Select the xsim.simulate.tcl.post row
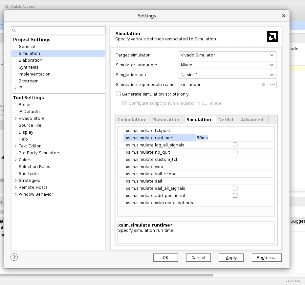Screen dimensions: 305x285 (196, 131)
